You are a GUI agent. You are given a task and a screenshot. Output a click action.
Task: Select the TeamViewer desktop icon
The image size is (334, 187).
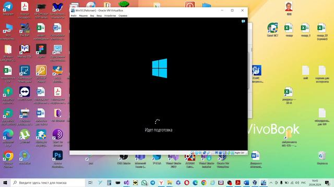(25, 94)
